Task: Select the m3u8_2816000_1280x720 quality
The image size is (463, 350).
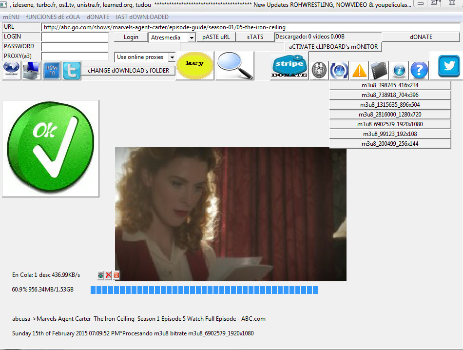Action: (390, 114)
